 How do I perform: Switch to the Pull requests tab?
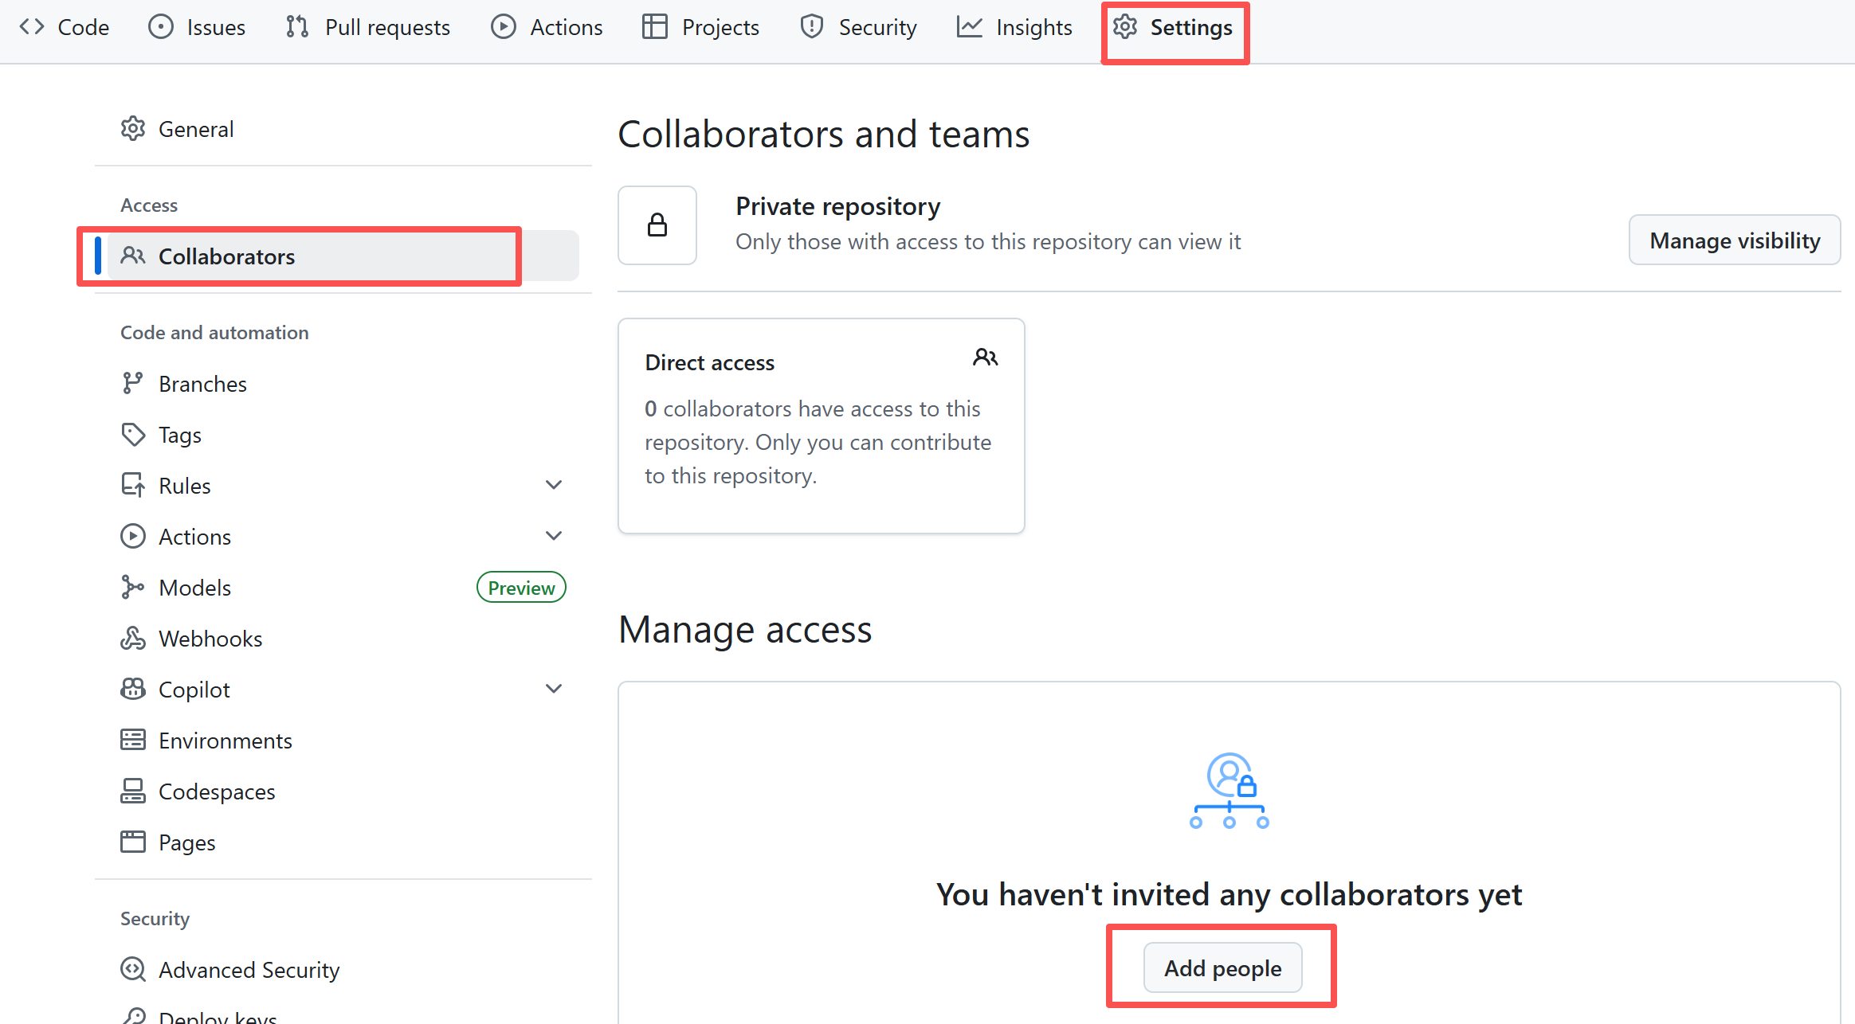point(368,27)
